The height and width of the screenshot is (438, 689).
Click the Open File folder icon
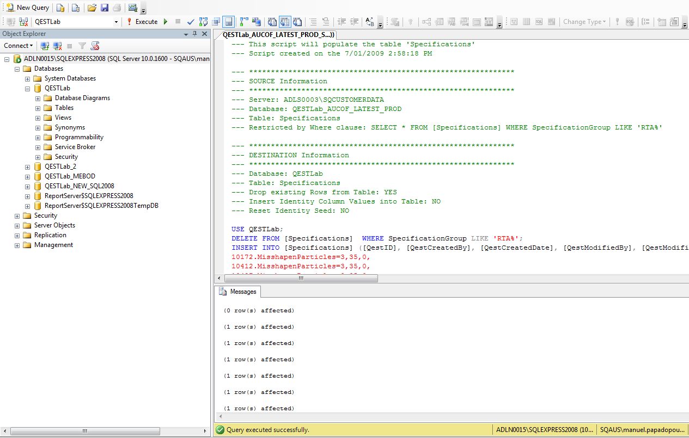92,8
